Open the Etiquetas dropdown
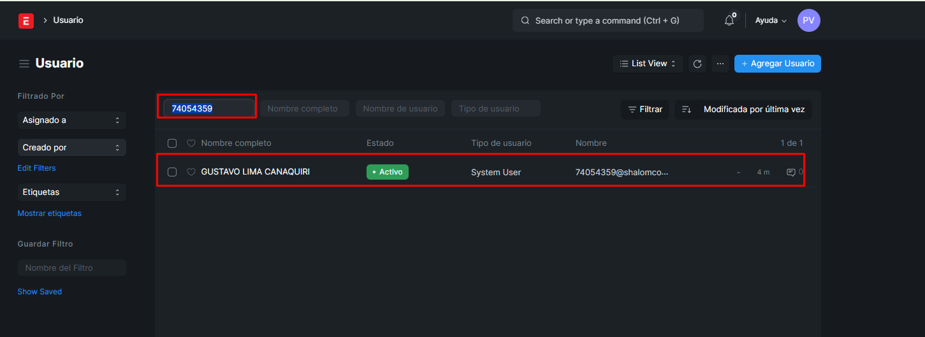The image size is (925, 337). 71,192
